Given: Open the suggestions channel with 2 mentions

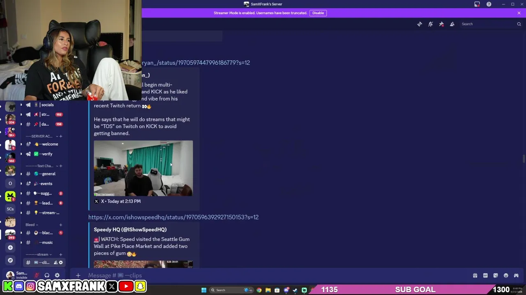Looking at the screenshot, I should coord(44,193).
